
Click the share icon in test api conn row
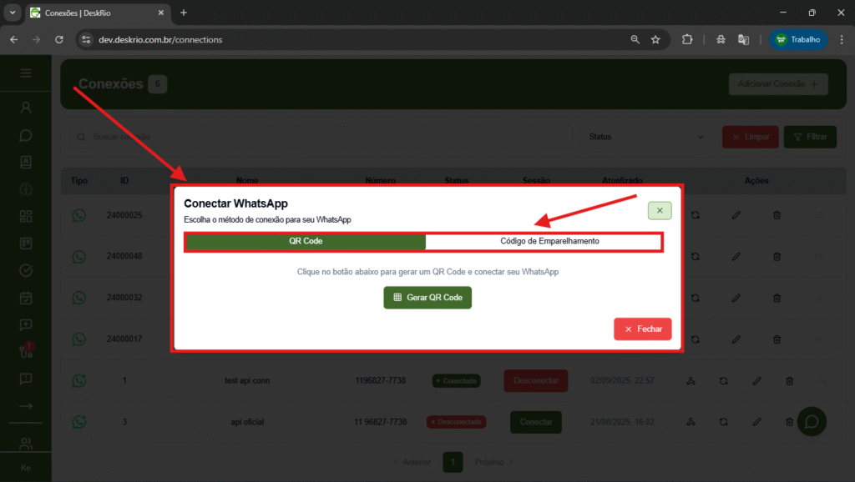click(x=691, y=381)
